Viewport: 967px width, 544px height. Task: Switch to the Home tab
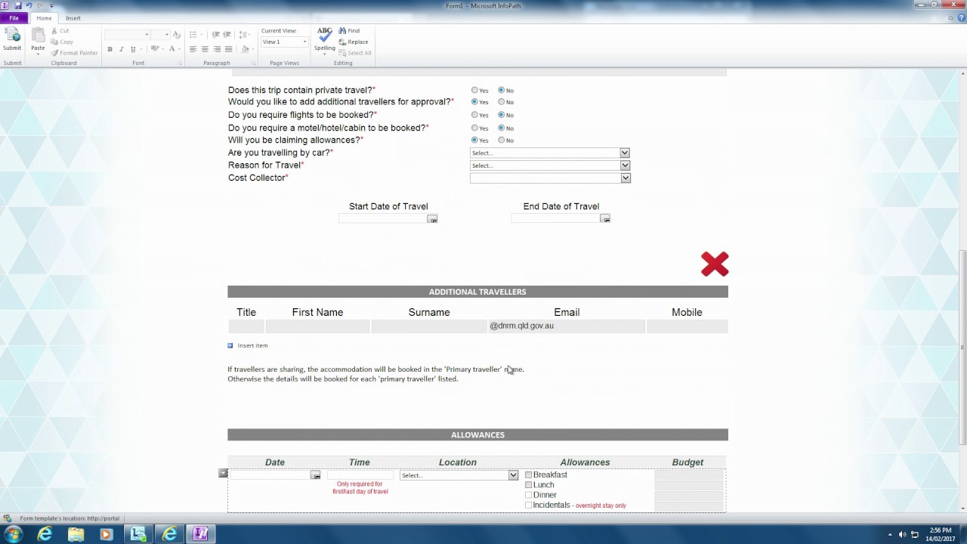[45, 18]
